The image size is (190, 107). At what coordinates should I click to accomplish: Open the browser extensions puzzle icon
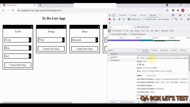pyautogui.click(x=178, y=10)
